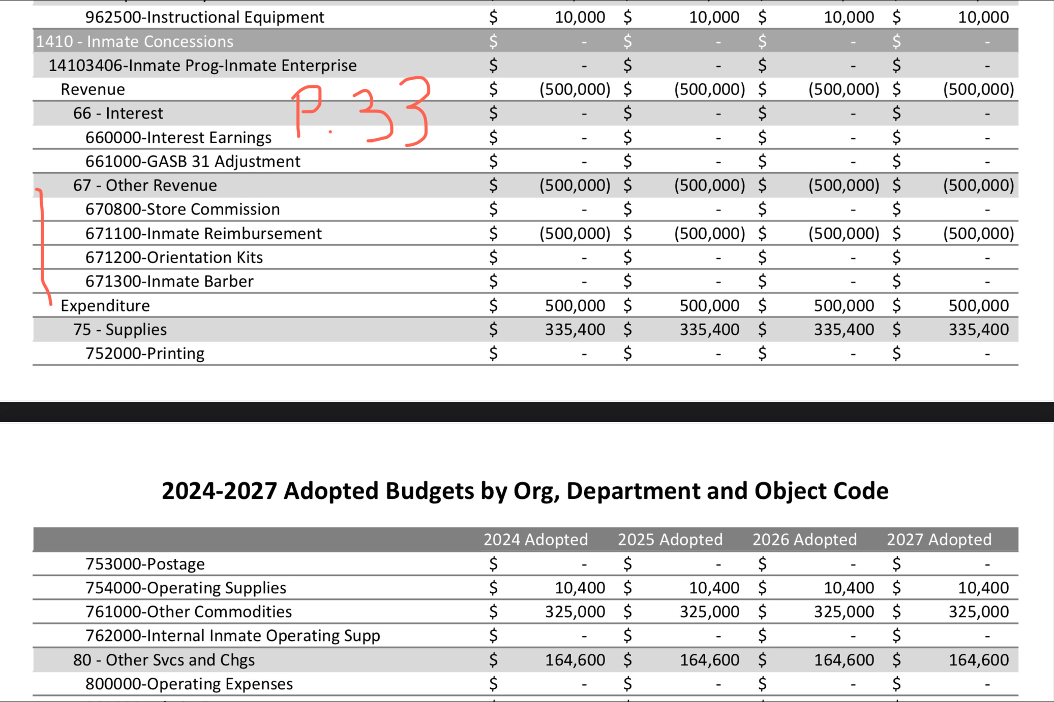Select the 761000-Other Commodities label
This screenshot has width=1054, height=702.
pos(189,612)
